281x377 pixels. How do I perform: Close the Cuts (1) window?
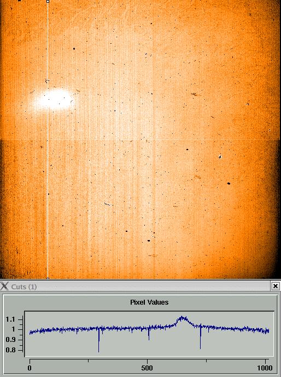[x=276, y=286]
